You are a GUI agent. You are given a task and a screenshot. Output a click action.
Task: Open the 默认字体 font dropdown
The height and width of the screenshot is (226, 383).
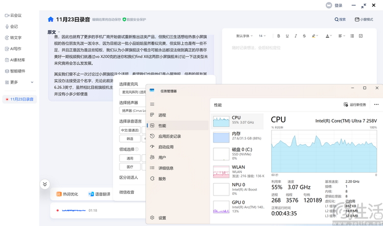[244, 36]
